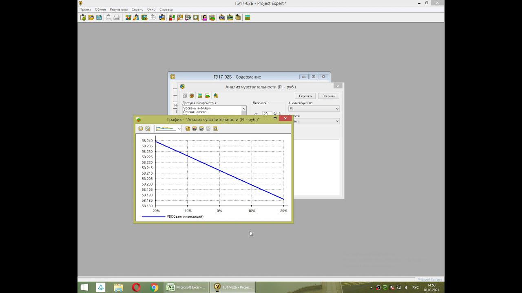Click green table icon in sensitivity analysis toolbar
This screenshot has width=522, height=293.
coord(200,96)
